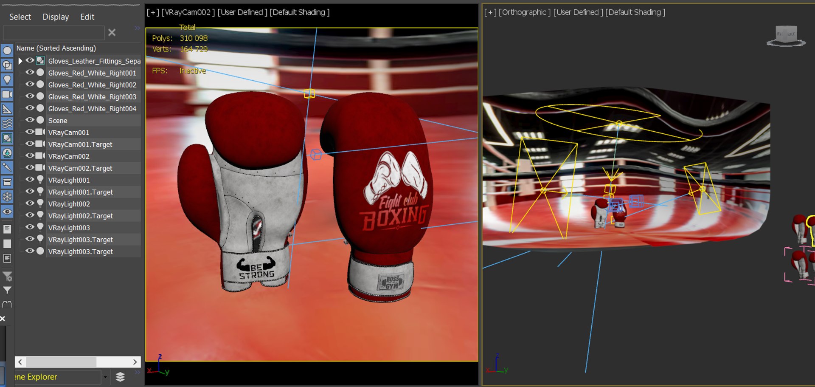
Task: Open [Default Shading] menu in VRayCam002 viewport
Action: click(x=299, y=12)
